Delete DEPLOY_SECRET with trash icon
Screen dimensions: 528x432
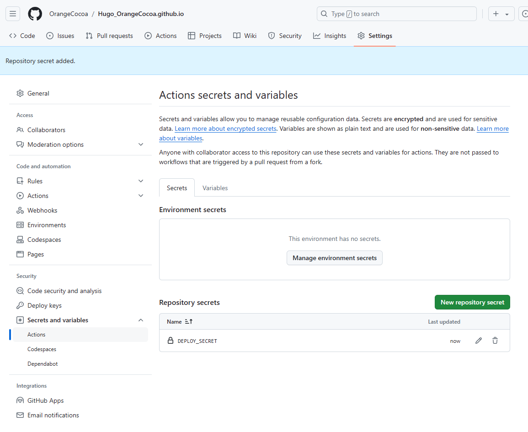[495, 341]
